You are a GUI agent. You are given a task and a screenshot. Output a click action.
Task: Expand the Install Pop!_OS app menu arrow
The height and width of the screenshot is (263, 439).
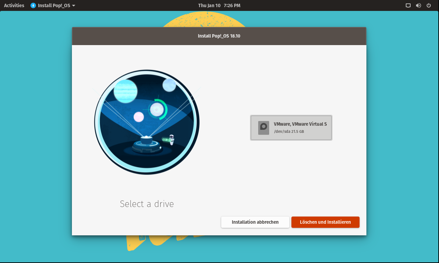coord(74,5)
